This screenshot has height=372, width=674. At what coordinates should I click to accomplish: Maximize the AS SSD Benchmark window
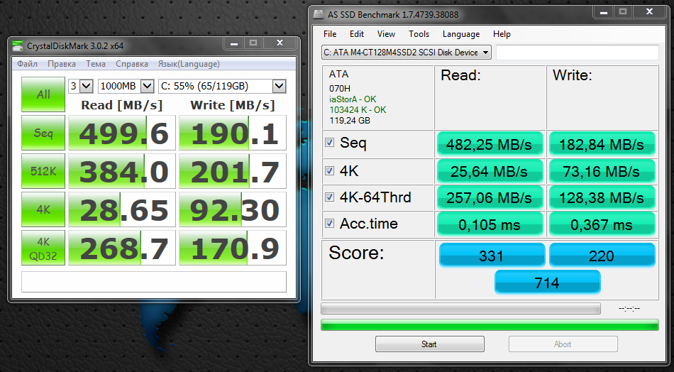(622, 13)
